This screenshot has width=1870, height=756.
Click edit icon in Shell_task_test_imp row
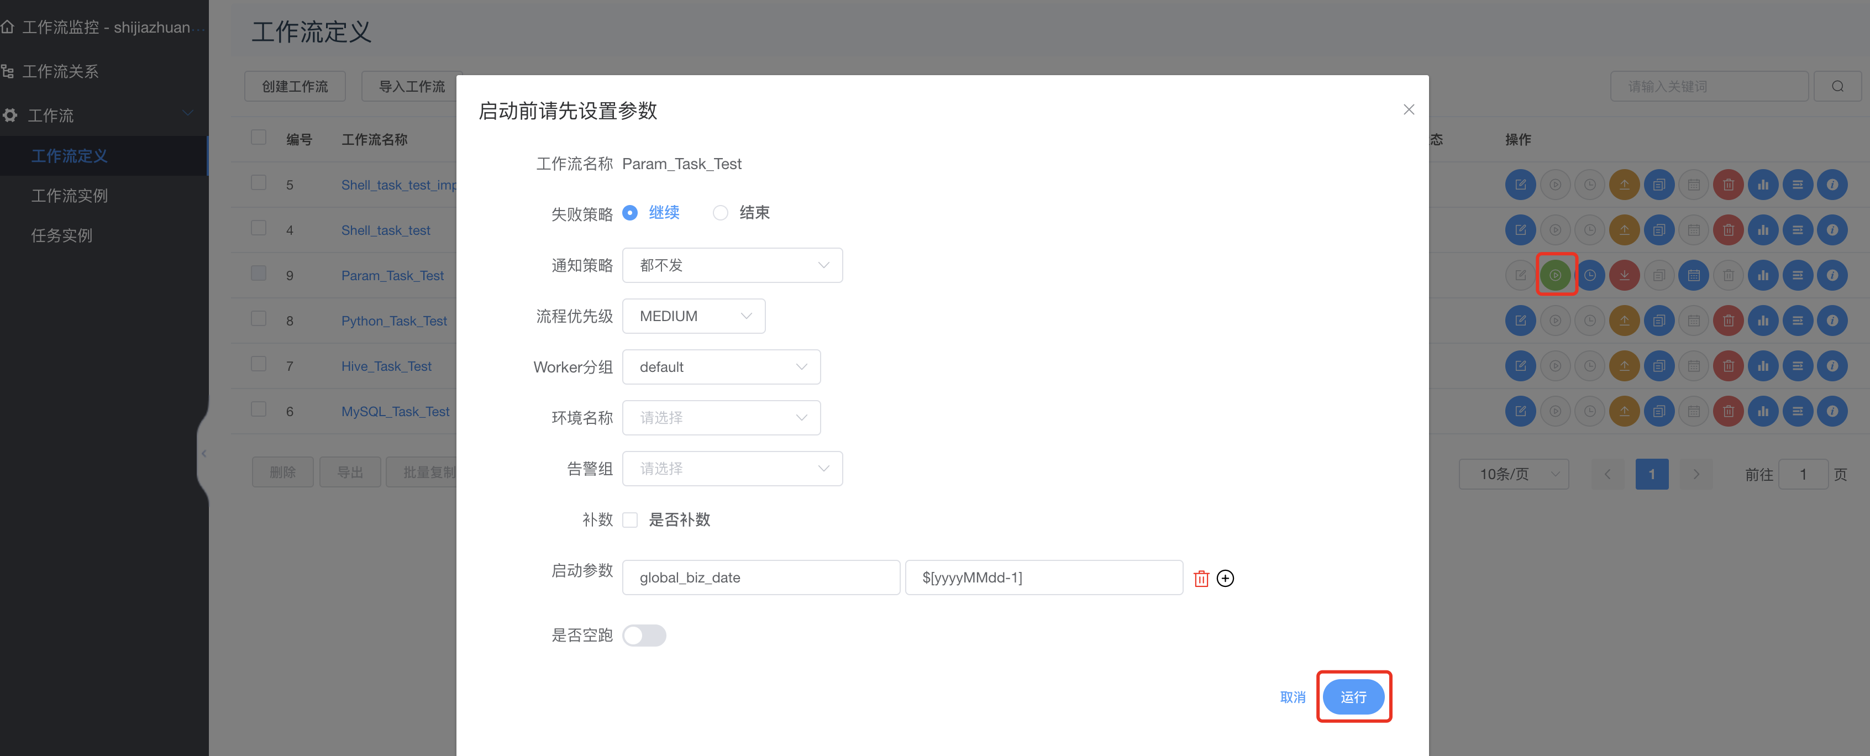[x=1520, y=185]
